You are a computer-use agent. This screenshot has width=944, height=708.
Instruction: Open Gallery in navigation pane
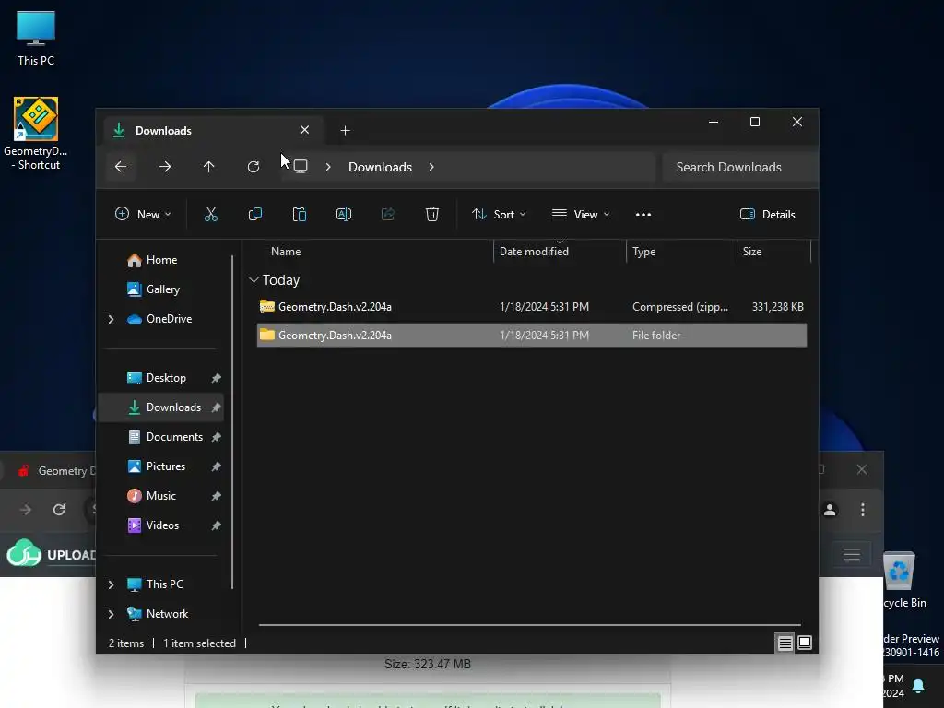click(162, 289)
